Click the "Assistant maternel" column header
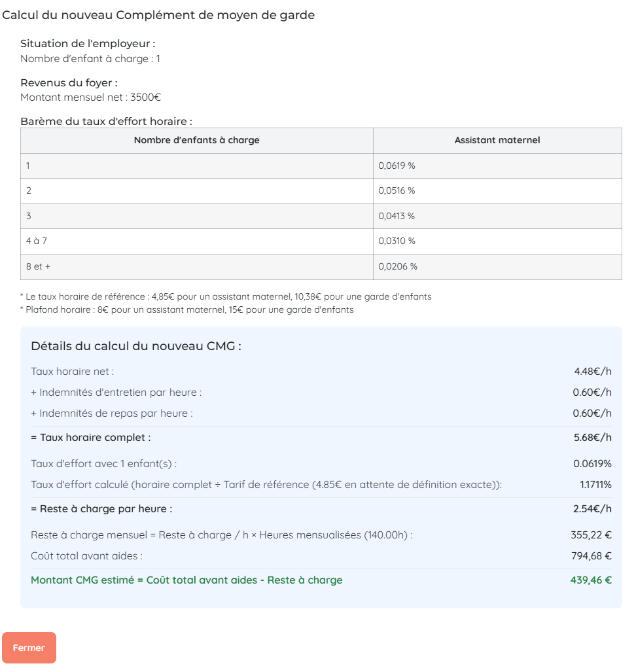 coord(497,140)
